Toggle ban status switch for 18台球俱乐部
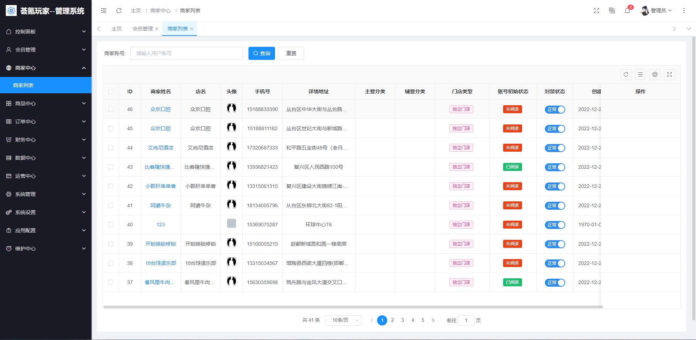The height and width of the screenshot is (340, 696). pos(555,263)
